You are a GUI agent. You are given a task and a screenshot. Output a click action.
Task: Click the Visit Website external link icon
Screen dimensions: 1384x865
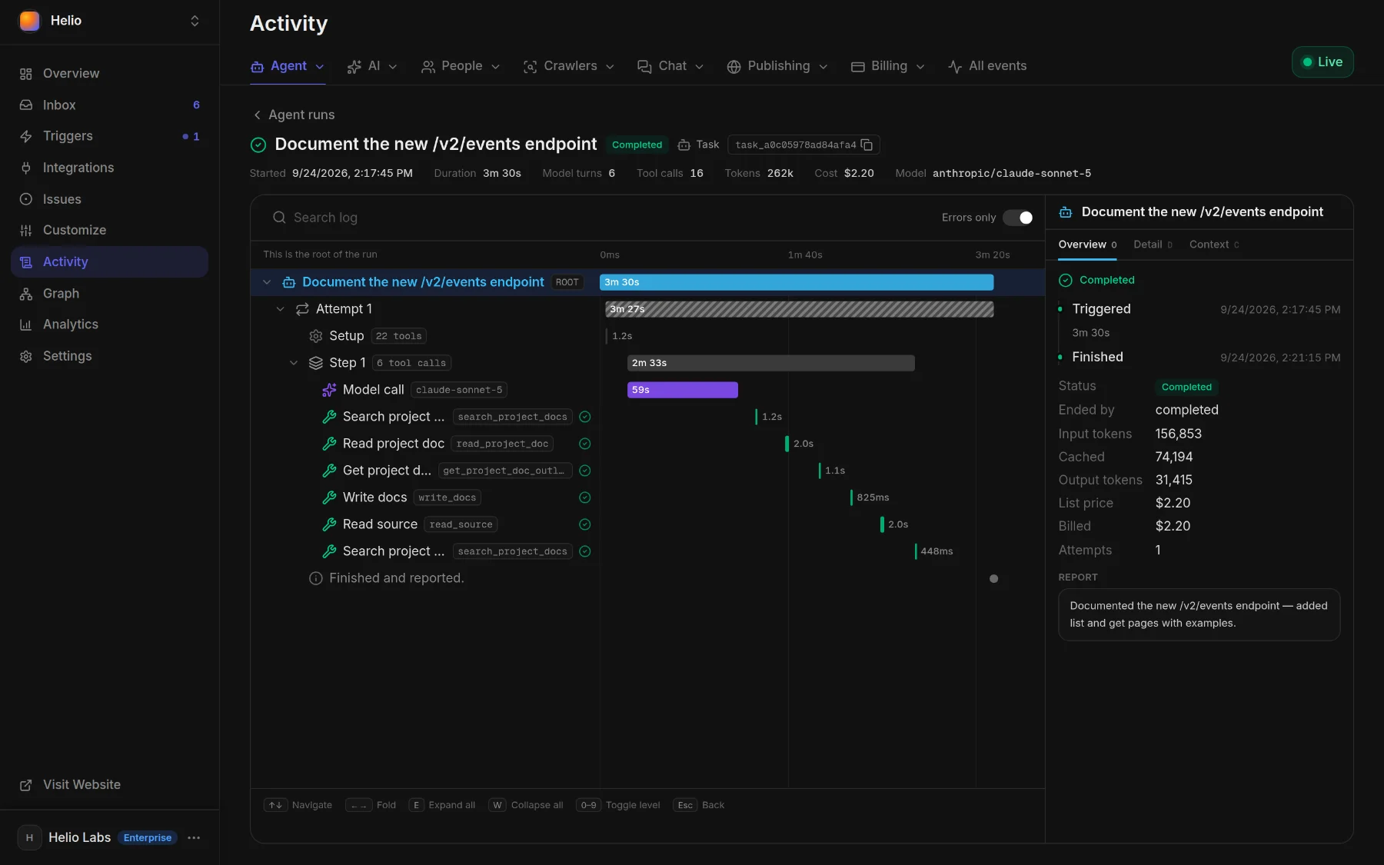pos(26,785)
